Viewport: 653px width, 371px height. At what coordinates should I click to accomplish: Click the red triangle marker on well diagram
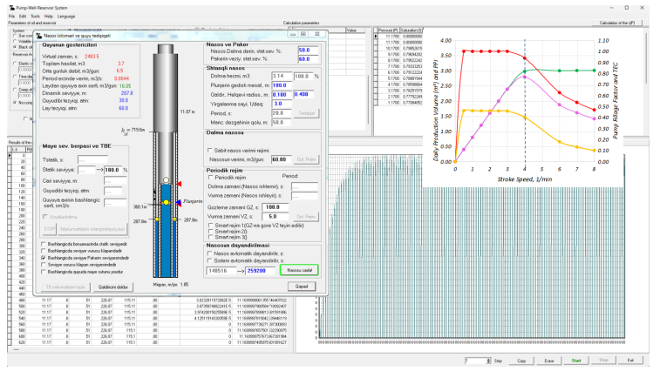(x=178, y=185)
